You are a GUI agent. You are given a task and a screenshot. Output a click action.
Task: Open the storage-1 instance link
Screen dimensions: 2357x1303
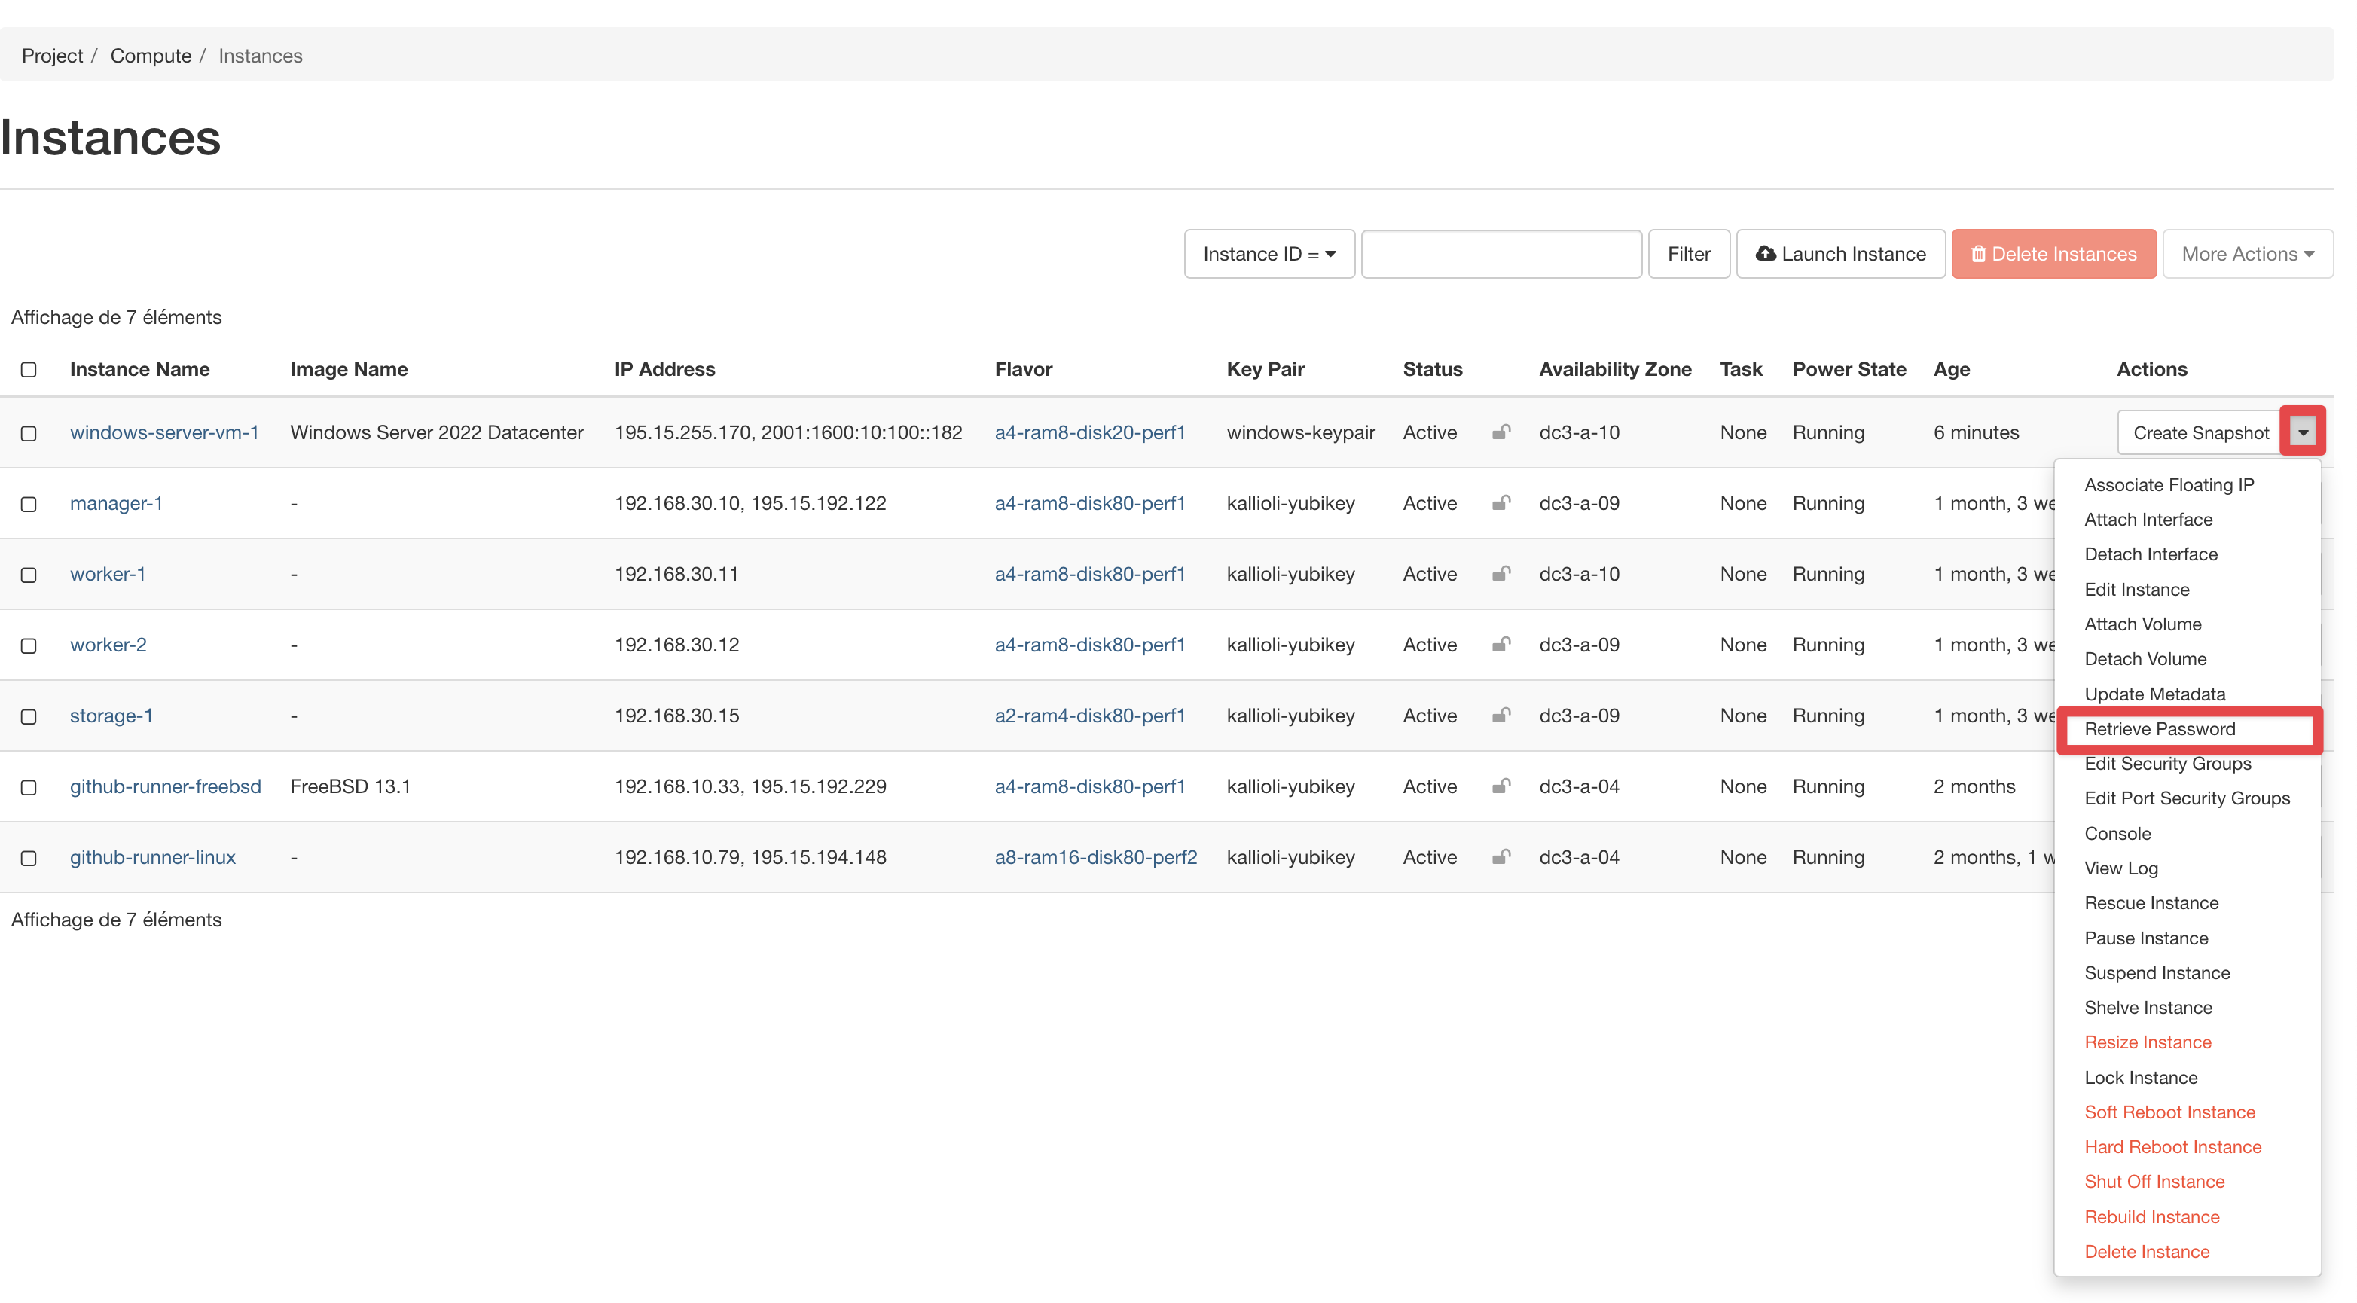coord(111,715)
